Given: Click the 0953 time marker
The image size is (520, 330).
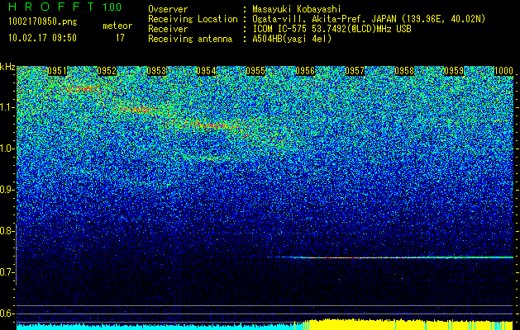Looking at the screenshot, I should click(156, 71).
